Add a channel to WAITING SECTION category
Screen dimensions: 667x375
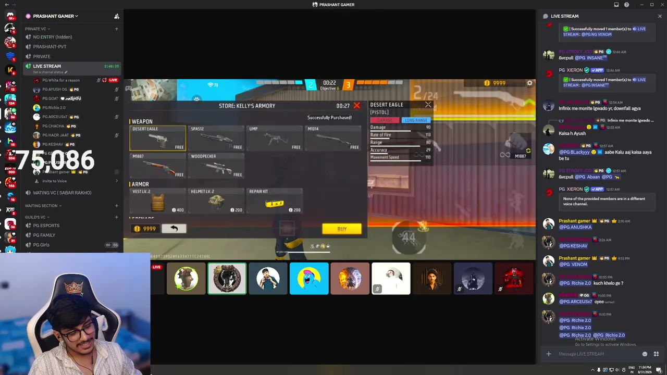coord(117,206)
